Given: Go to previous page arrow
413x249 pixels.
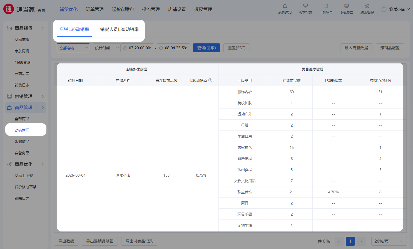Looking at the screenshot, I should pos(339,241).
